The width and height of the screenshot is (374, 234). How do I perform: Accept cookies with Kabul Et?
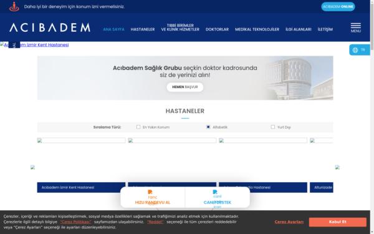click(337, 222)
